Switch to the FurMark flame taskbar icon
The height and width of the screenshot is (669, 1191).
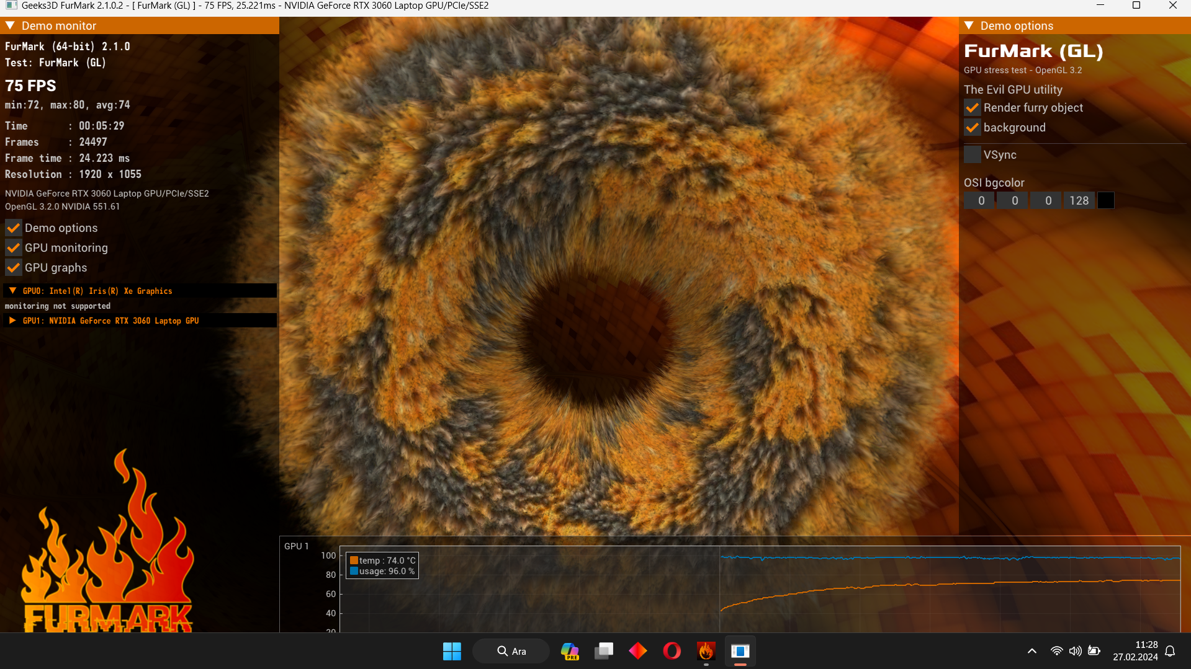tap(706, 651)
